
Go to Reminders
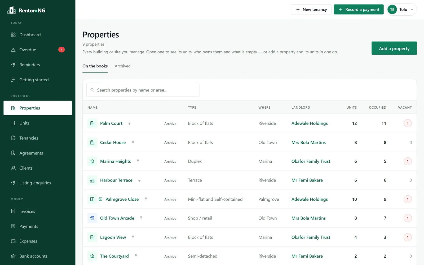(x=38, y=65)
